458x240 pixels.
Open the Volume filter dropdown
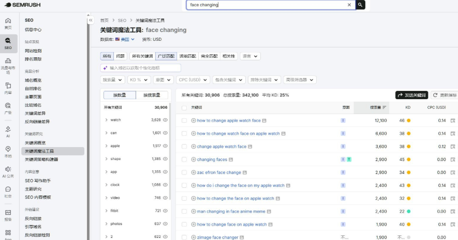[x=112, y=80]
